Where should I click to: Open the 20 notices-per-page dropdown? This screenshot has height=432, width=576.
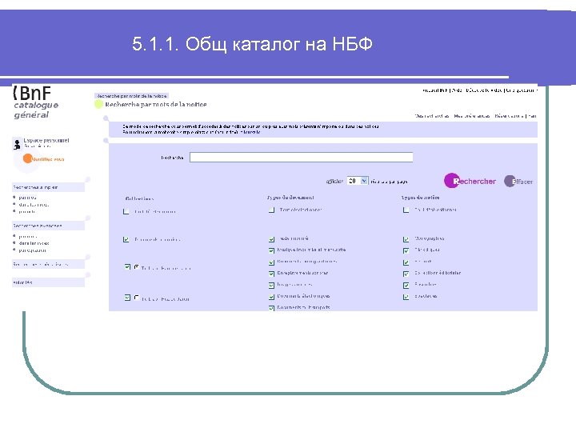pyautogui.click(x=358, y=181)
